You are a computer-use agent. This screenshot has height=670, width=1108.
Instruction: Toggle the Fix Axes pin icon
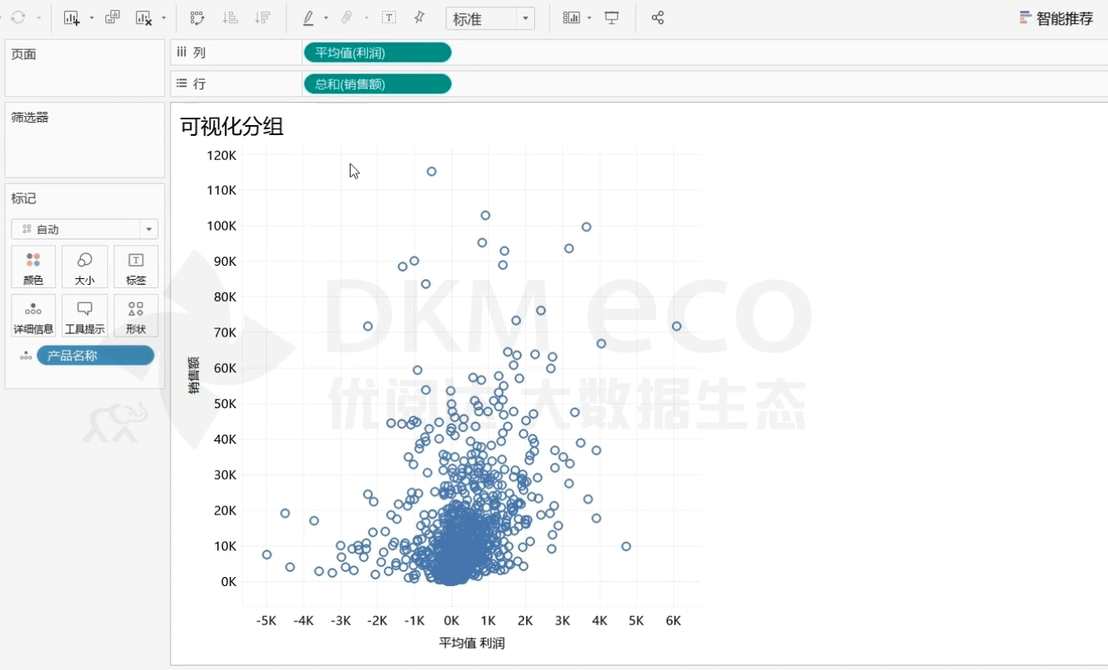tap(419, 18)
